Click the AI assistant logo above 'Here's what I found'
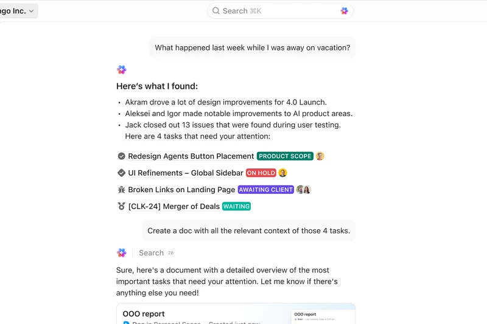The width and height of the screenshot is (487, 324). [x=122, y=70]
